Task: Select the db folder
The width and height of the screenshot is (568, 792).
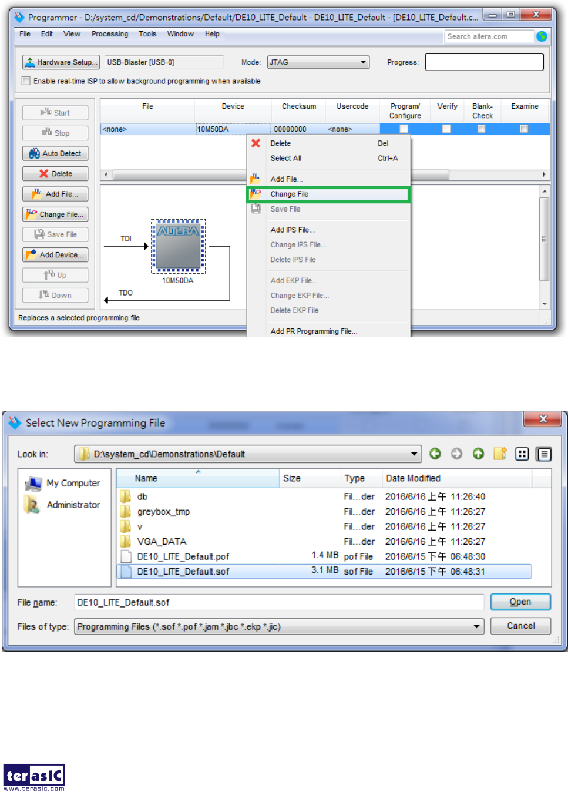Action: (143, 497)
